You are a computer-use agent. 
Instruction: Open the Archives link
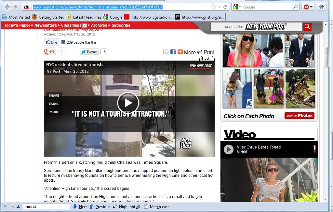point(99,25)
